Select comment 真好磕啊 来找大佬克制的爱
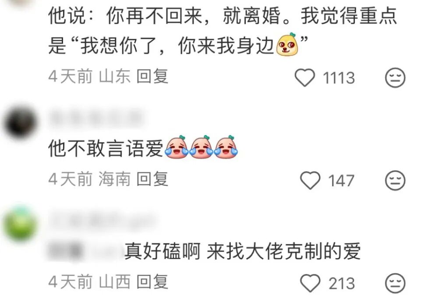 [243, 251]
